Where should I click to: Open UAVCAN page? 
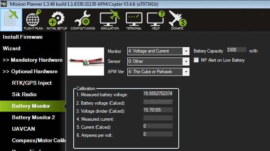pyautogui.click(x=24, y=129)
